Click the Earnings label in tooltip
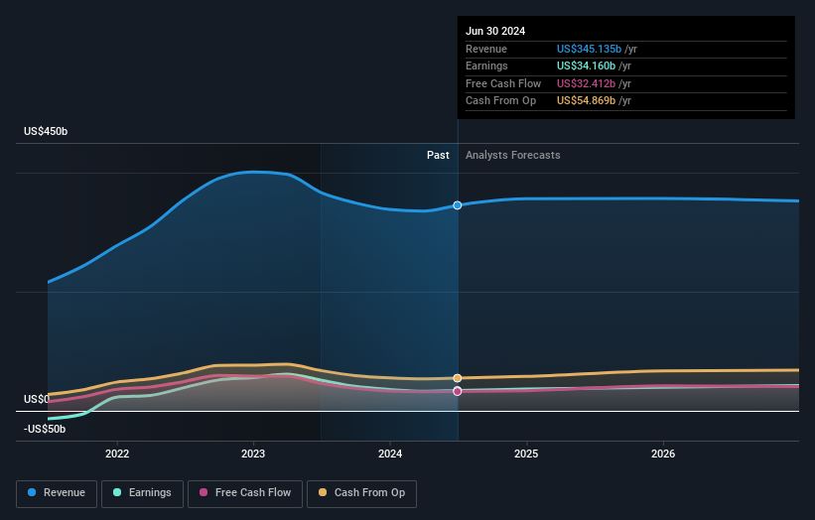Image resolution: width=815 pixels, height=520 pixels. tap(486, 65)
